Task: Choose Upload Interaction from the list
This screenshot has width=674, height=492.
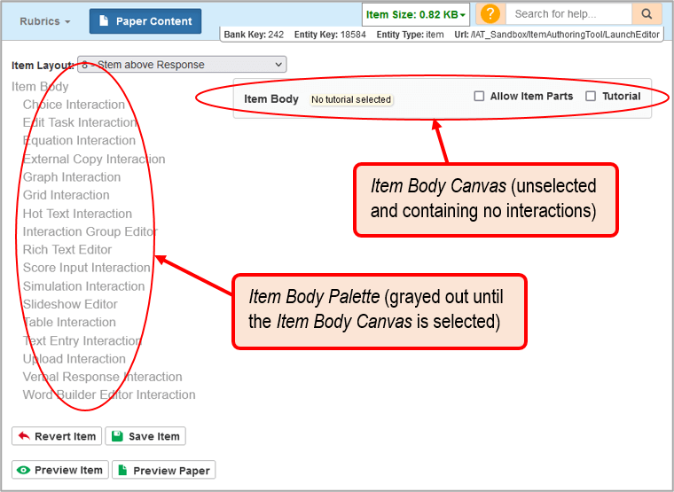Action: (x=74, y=359)
